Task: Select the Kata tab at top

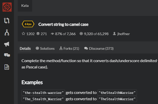Action: click(25, 5)
